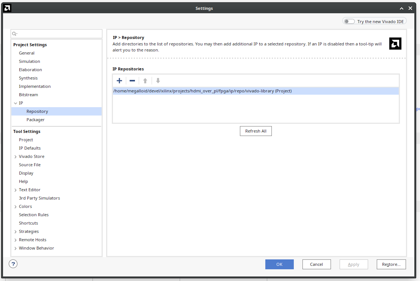Image resolution: width=420 pixels, height=281 pixels.
Task: Expand the Text Editor settings node
Action: click(x=16, y=190)
